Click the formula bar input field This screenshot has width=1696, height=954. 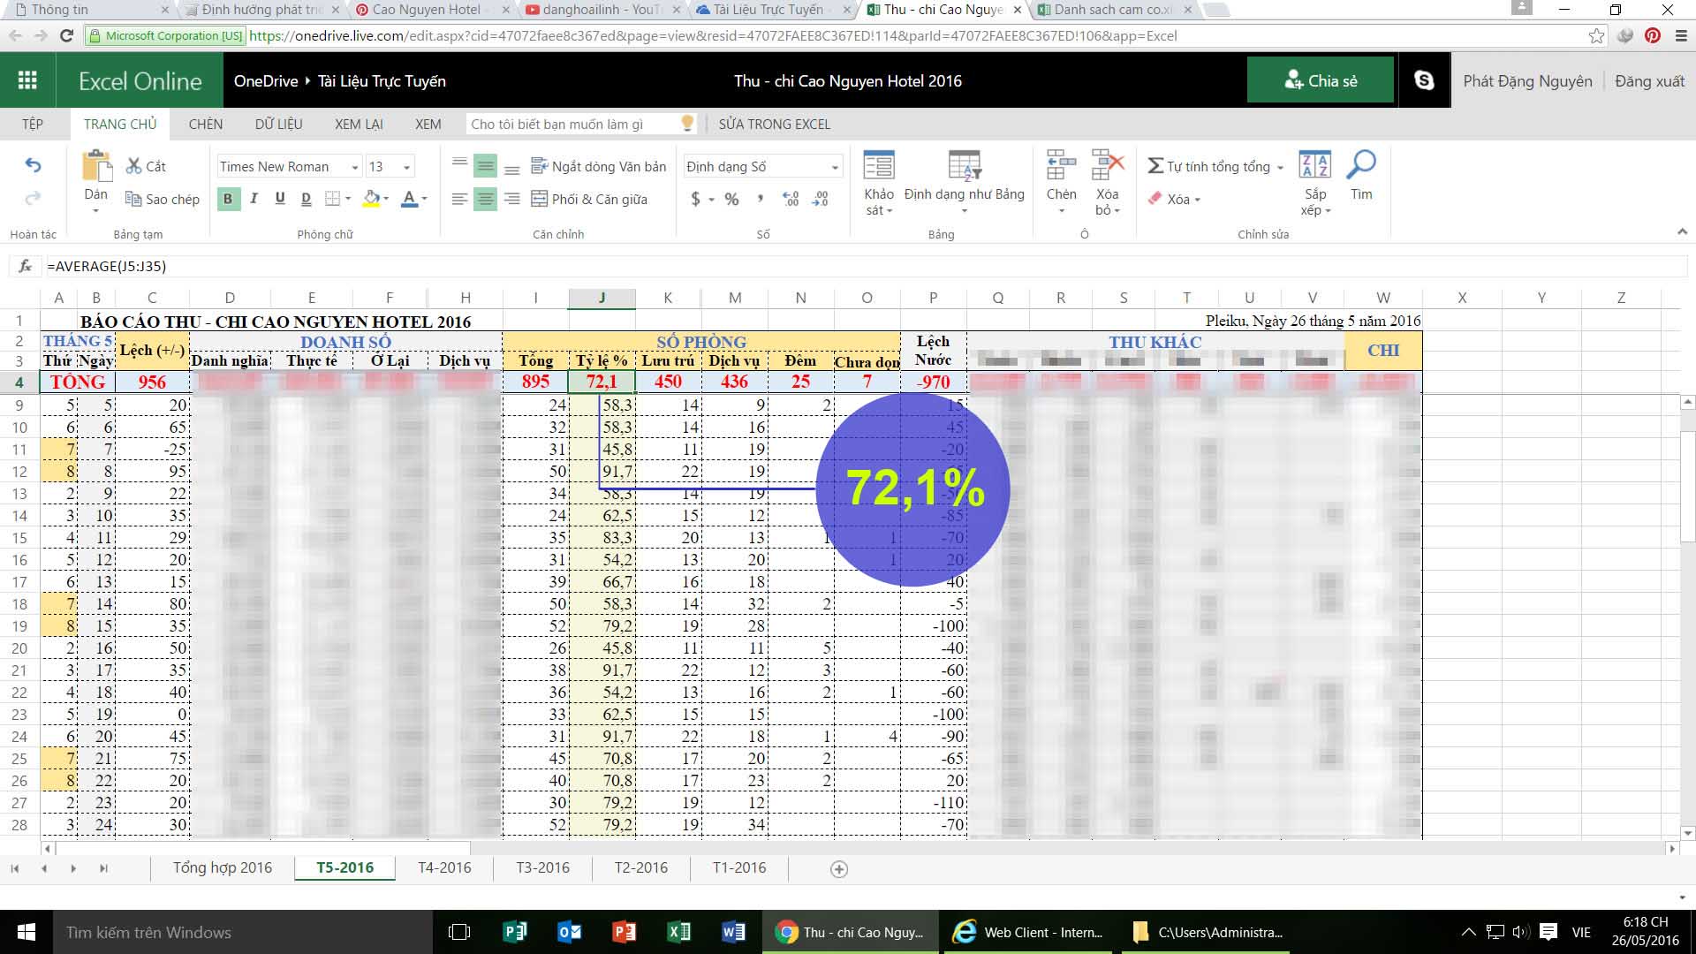(x=795, y=266)
